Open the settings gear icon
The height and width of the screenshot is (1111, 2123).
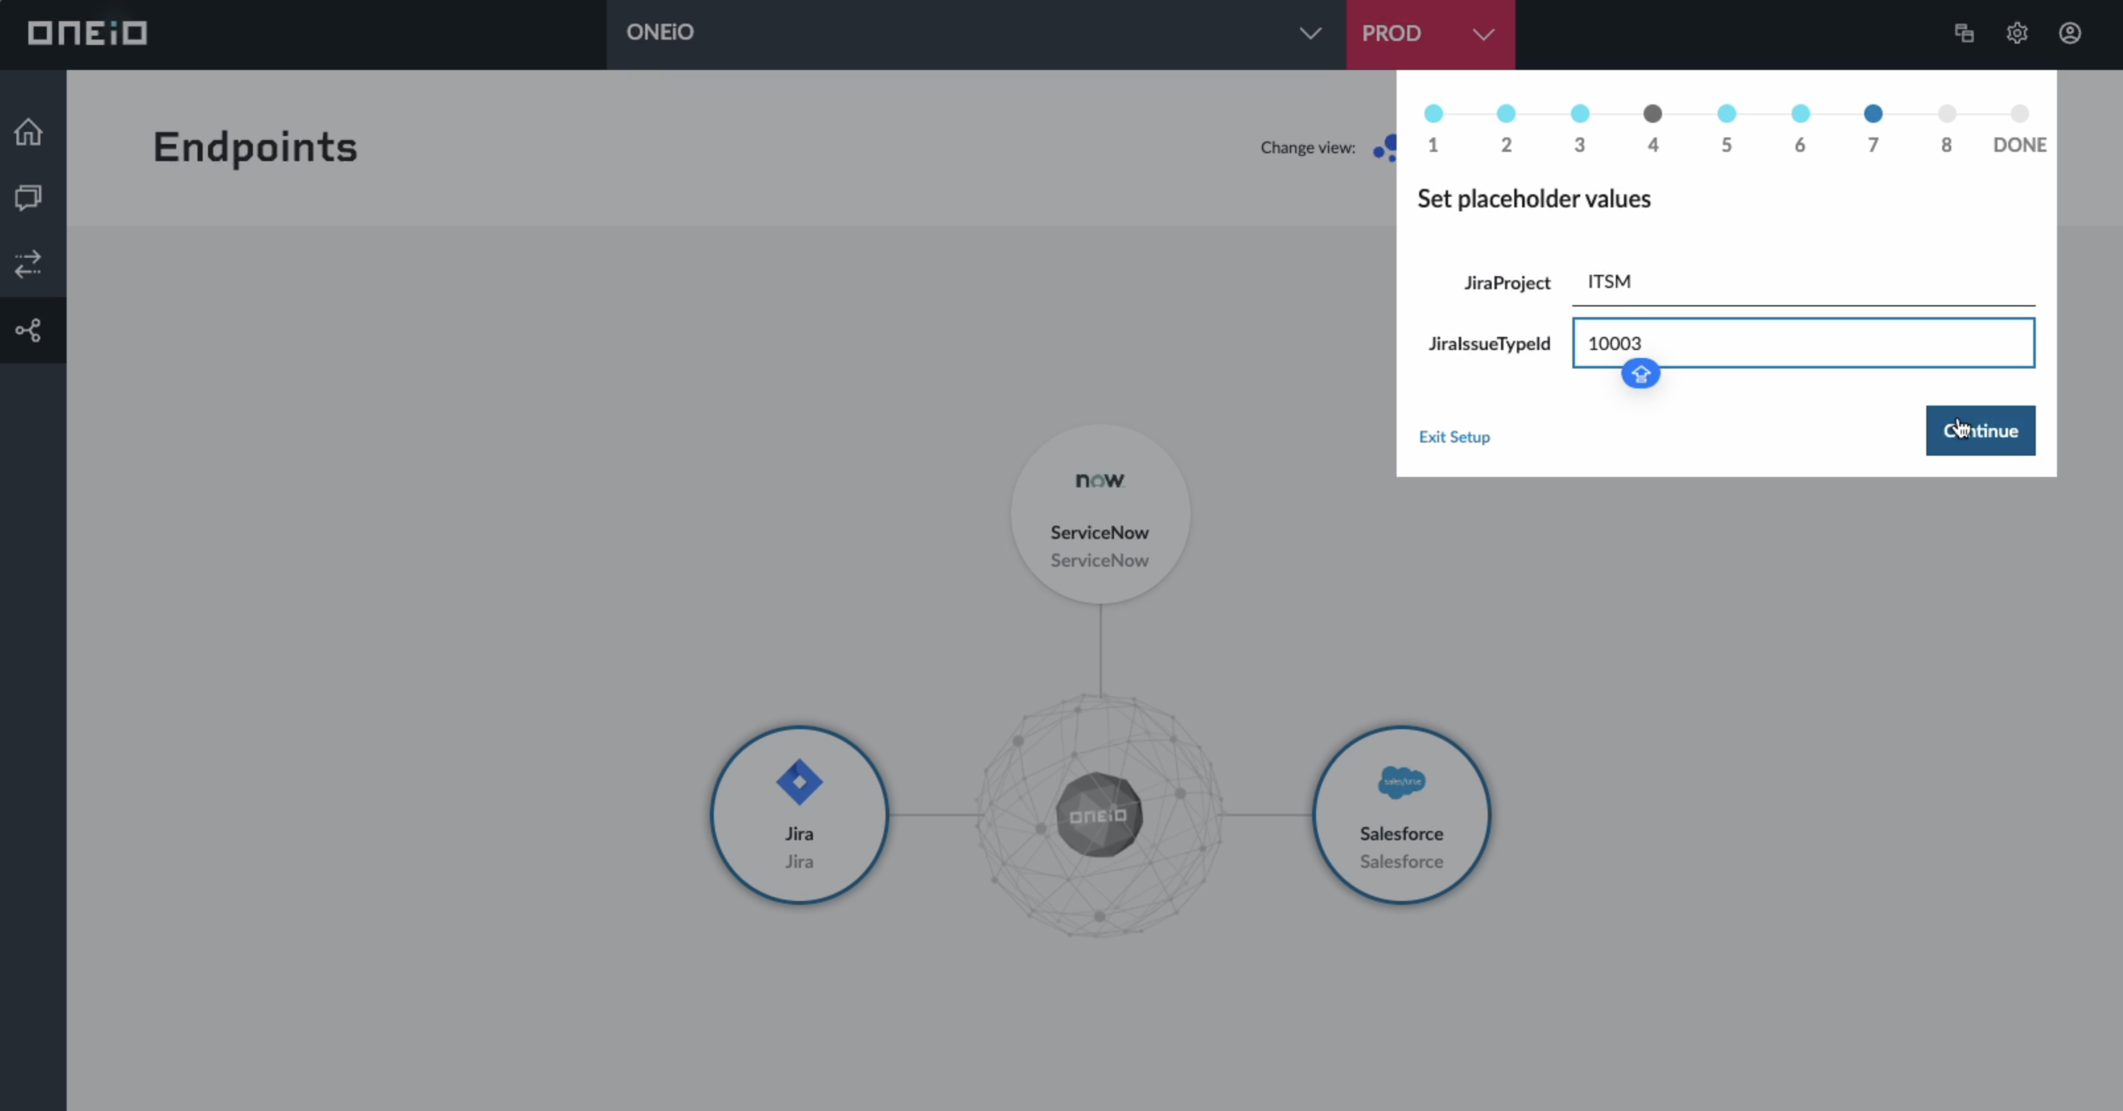tap(2017, 33)
